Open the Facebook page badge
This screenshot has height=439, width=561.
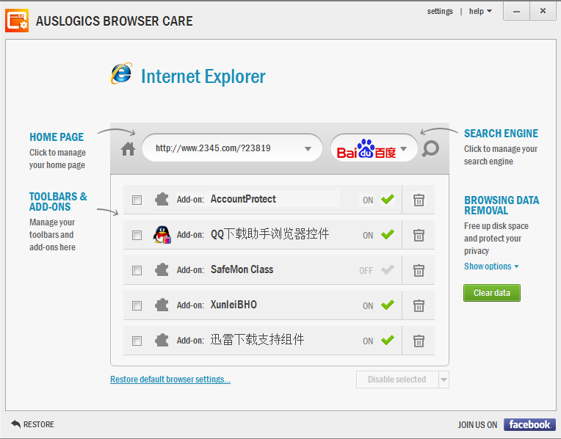click(529, 424)
